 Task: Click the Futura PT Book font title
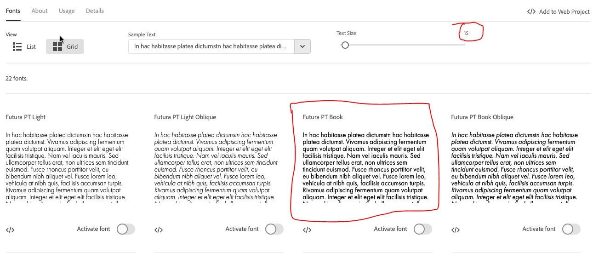click(323, 117)
